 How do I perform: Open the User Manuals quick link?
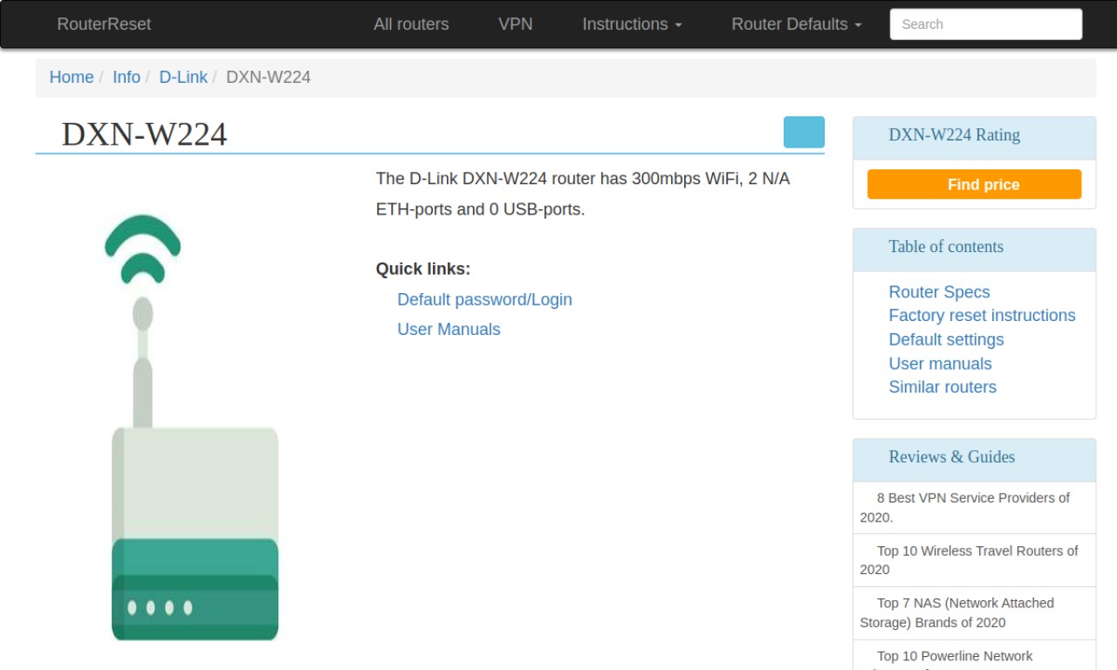(x=449, y=329)
